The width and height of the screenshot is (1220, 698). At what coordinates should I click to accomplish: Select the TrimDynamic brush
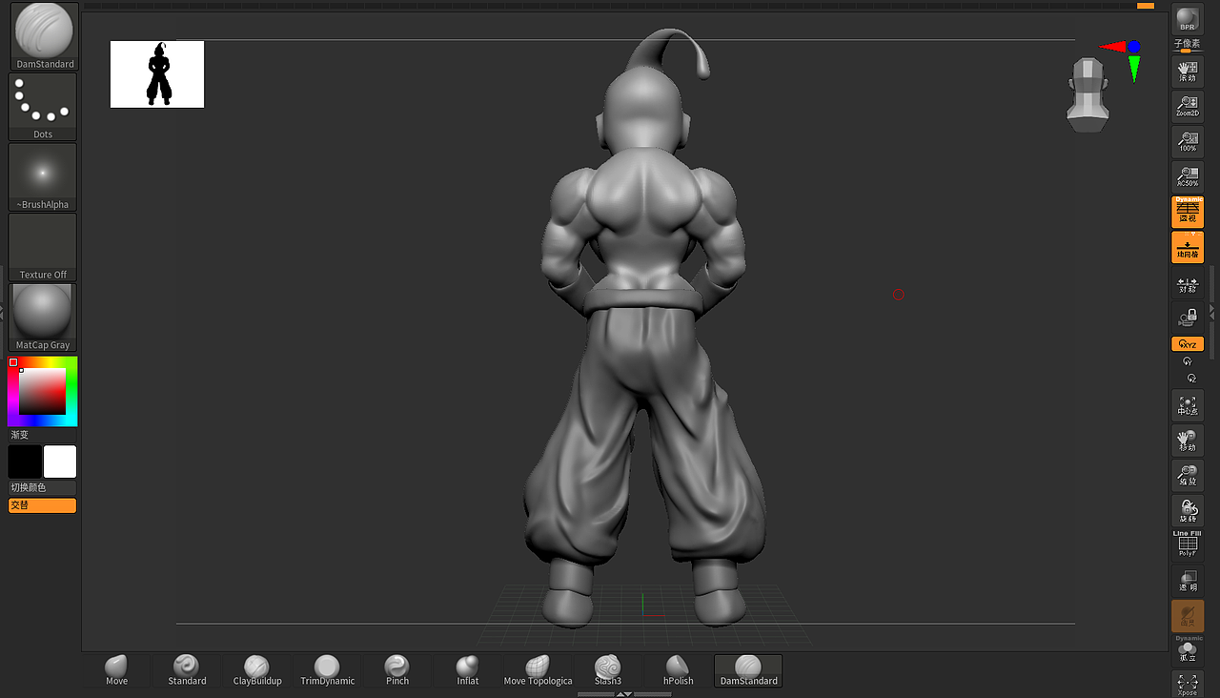pos(327,670)
